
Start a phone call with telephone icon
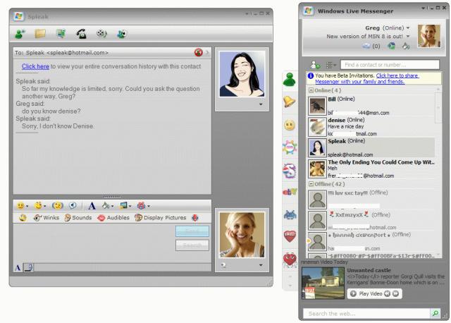click(82, 34)
